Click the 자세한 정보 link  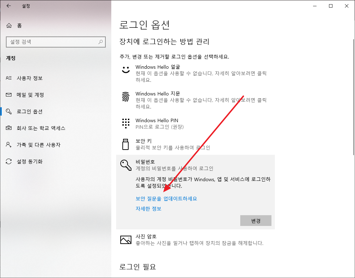[148, 209]
